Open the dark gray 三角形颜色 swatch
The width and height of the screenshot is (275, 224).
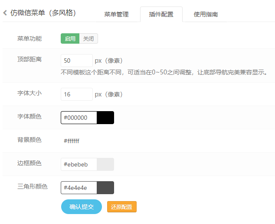pos(105,188)
